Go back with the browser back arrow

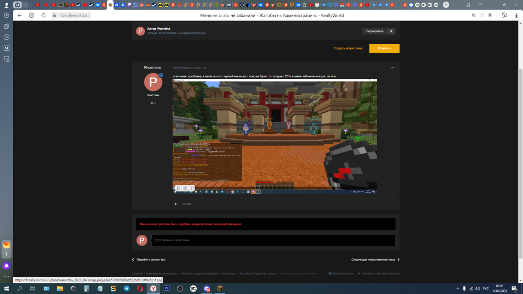click(x=20, y=15)
